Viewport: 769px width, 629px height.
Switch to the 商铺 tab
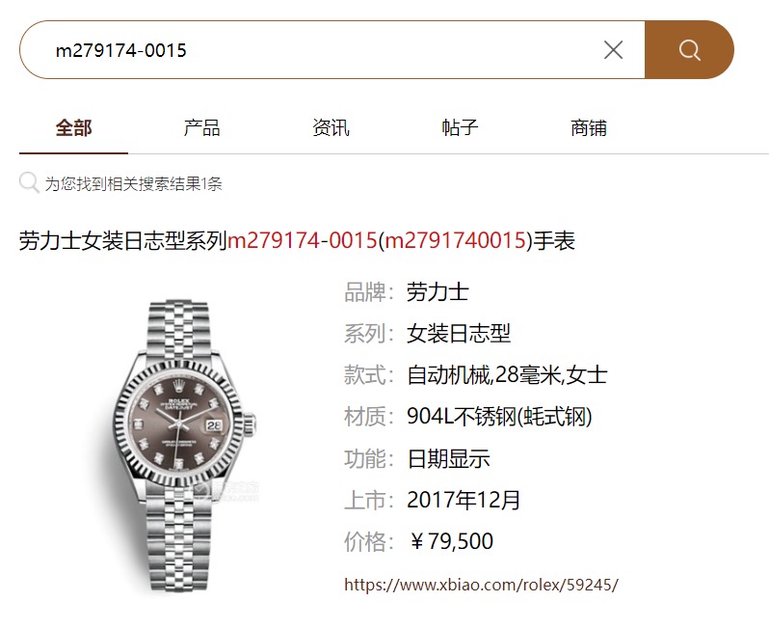pyautogui.click(x=589, y=128)
